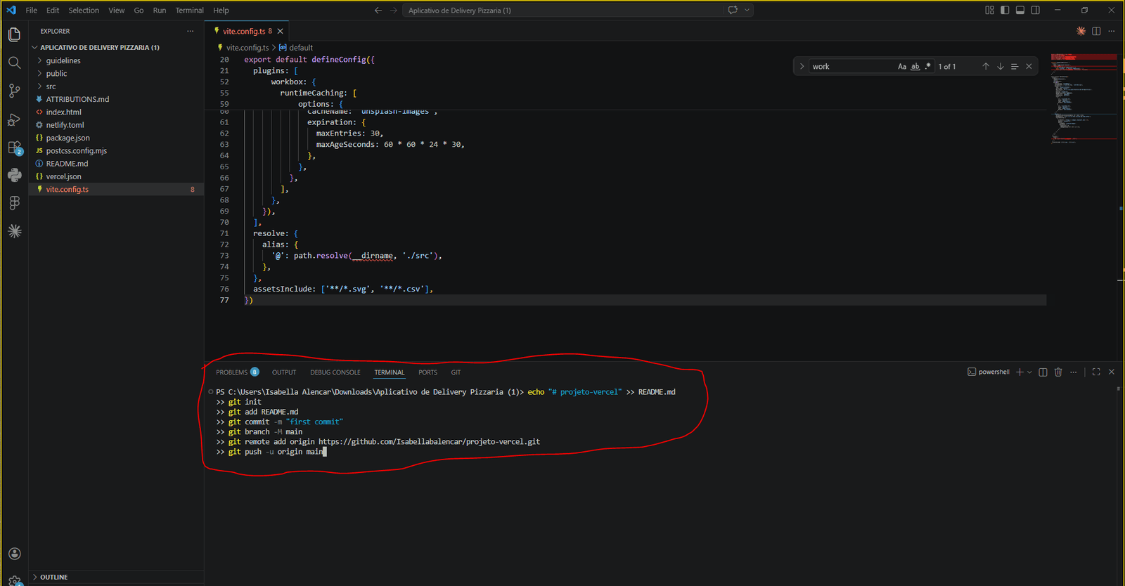Image resolution: width=1125 pixels, height=586 pixels.
Task: Switch to the Problems tab
Action: 232,372
